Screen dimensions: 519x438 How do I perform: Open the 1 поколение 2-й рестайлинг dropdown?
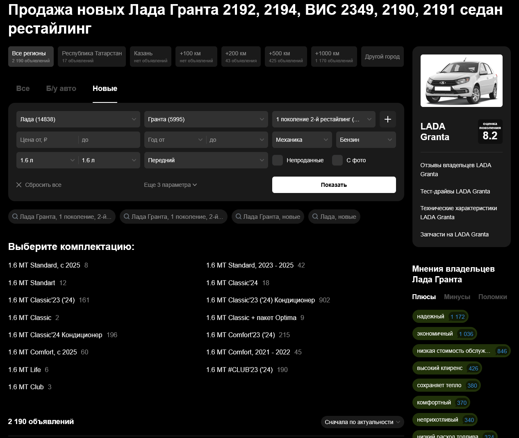click(x=324, y=119)
